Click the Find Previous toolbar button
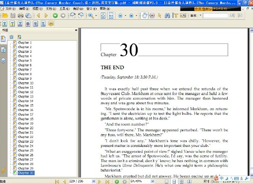This screenshot has width=253, height=184. point(232,16)
